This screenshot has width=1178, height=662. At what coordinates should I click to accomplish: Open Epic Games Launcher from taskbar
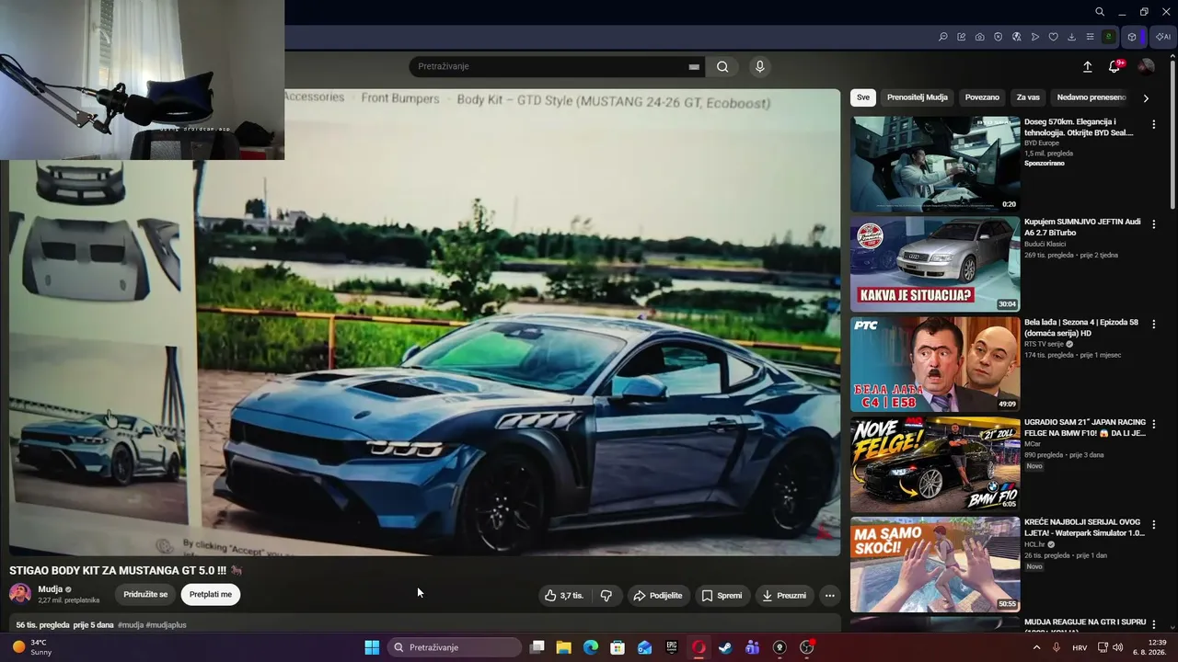[x=672, y=647]
